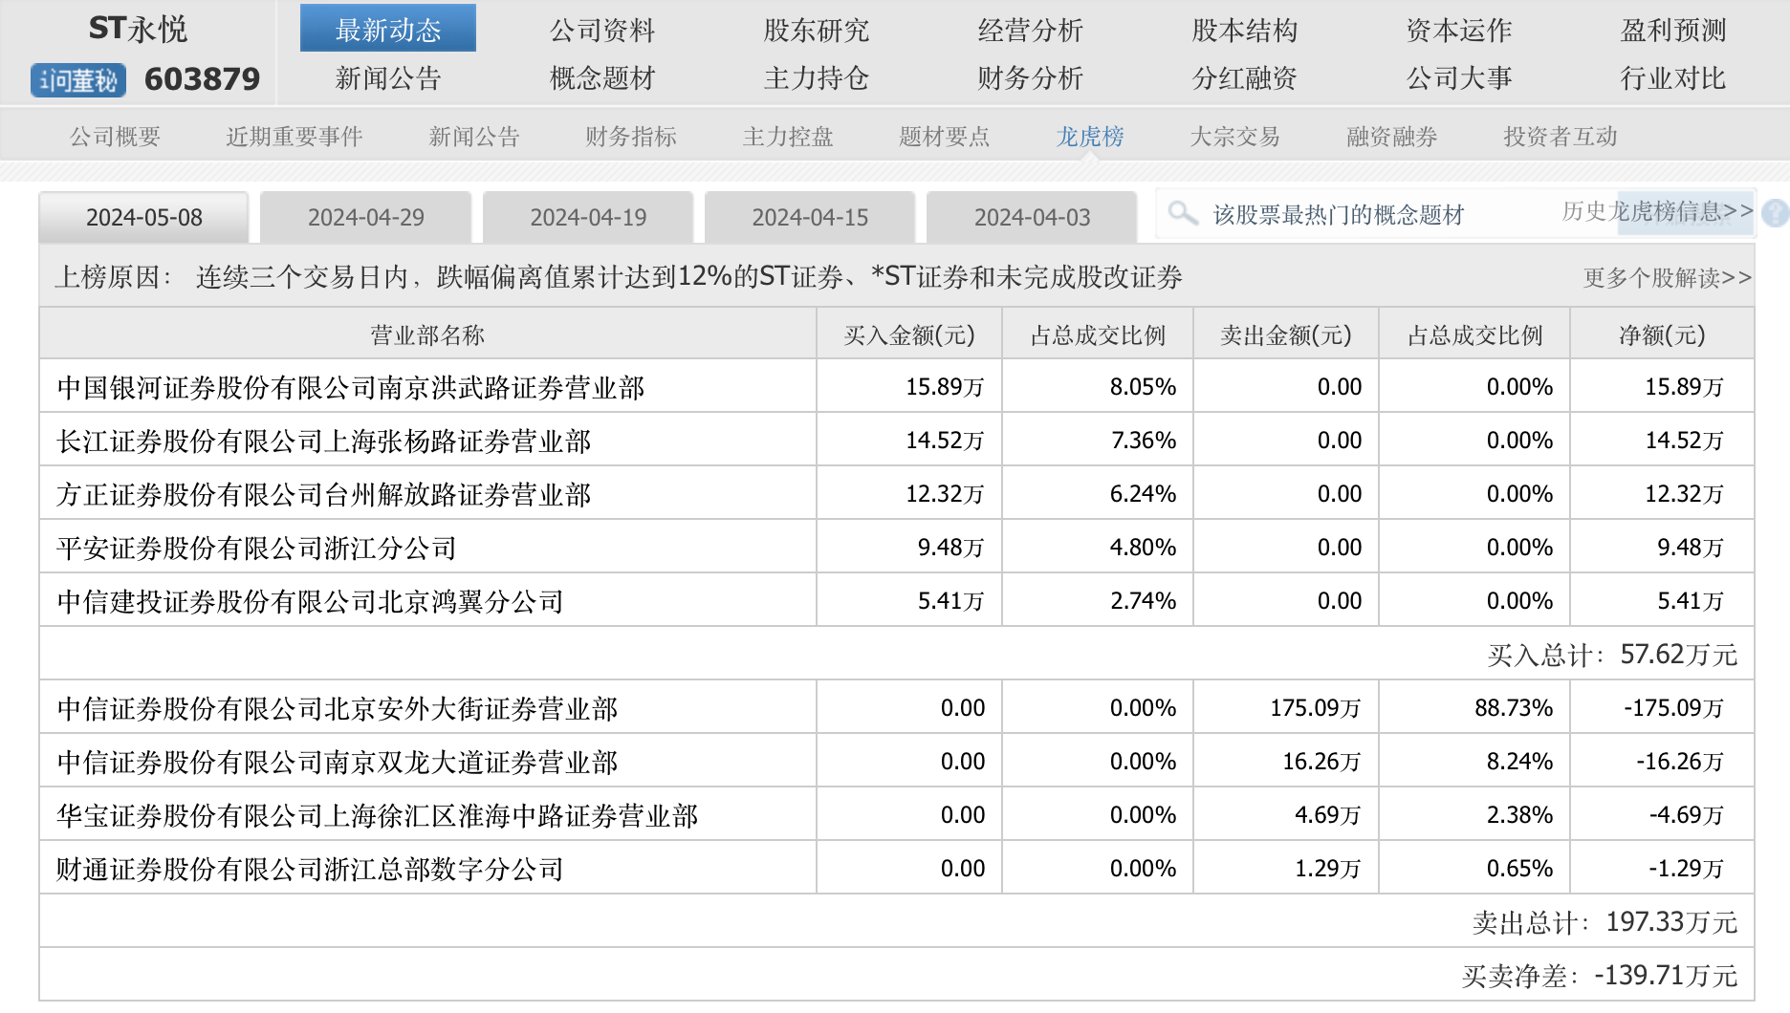Expand 更多个股解读 link

click(x=1667, y=278)
